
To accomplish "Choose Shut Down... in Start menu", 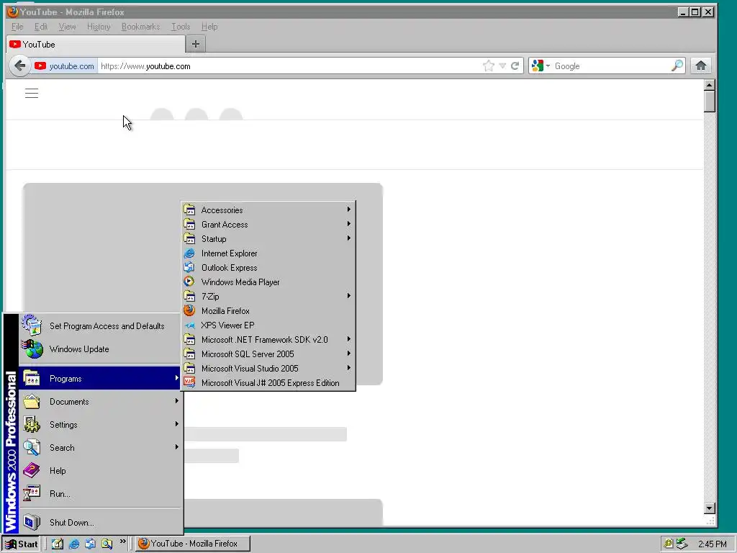I will pyautogui.click(x=99, y=523).
